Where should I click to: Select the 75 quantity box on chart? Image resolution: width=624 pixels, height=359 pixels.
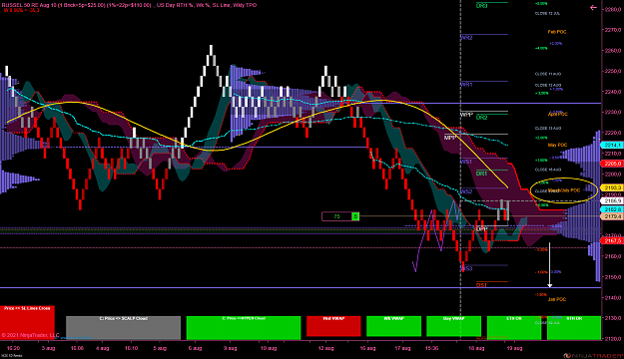(336, 216)
